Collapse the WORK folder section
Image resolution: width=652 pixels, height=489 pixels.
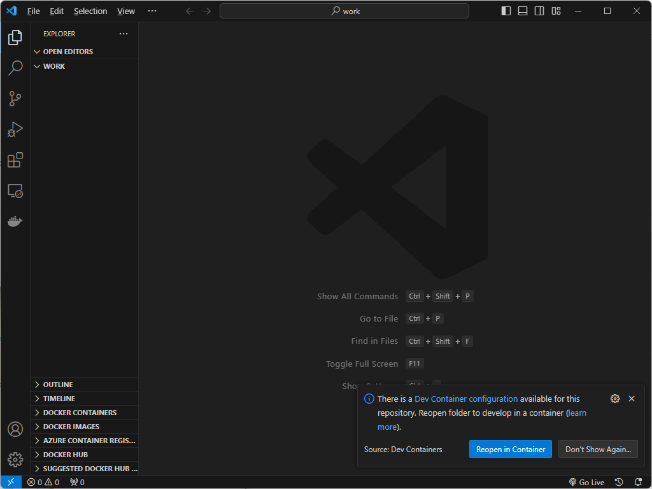(85, 66)
